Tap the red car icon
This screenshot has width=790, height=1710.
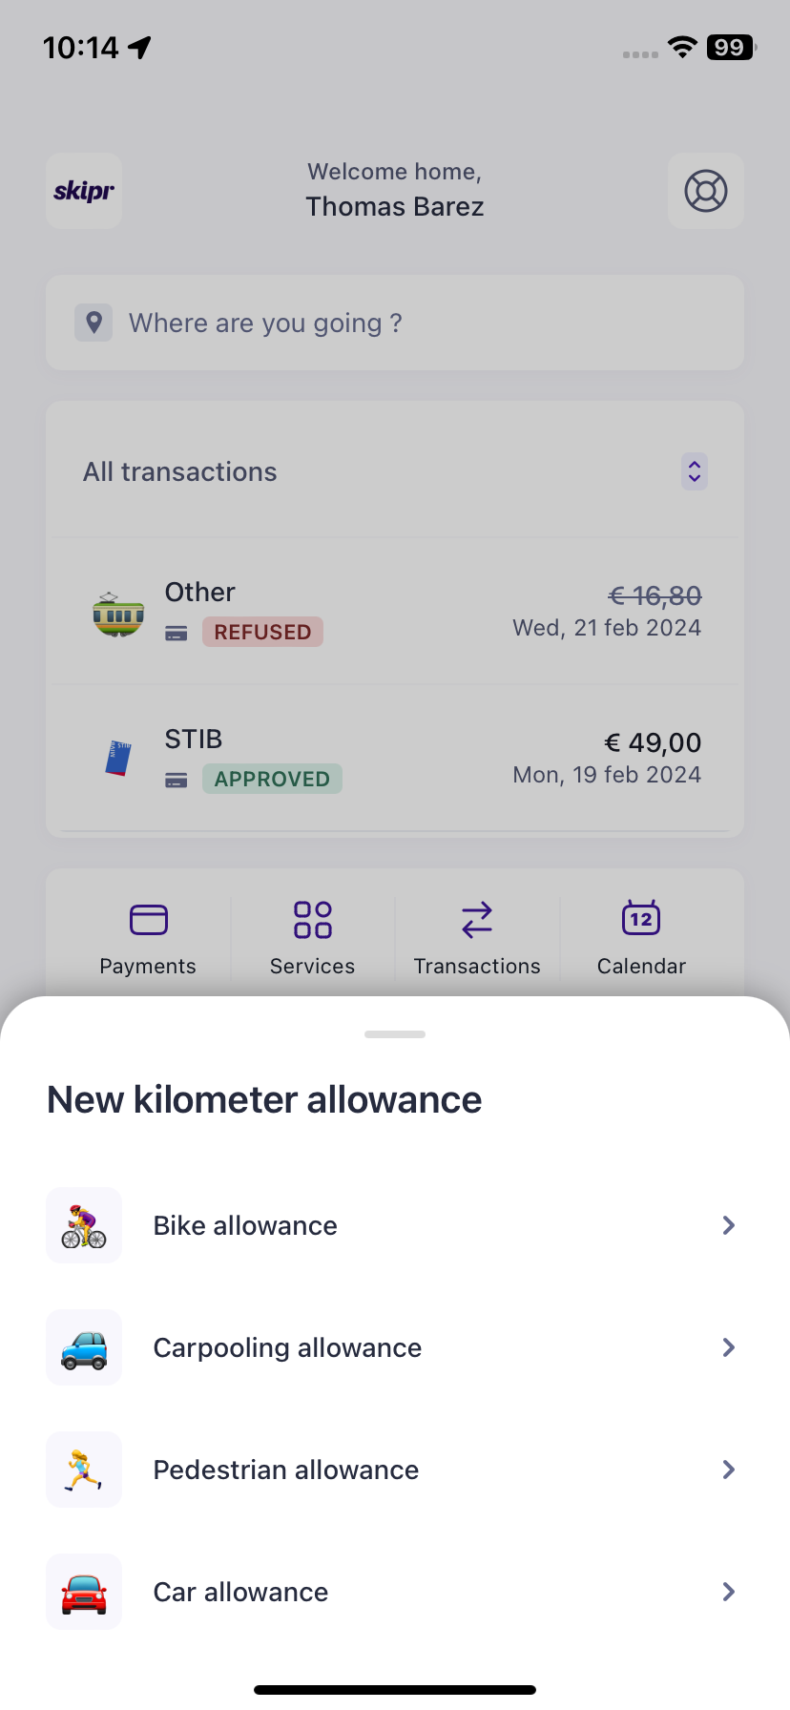(84, 1592)
